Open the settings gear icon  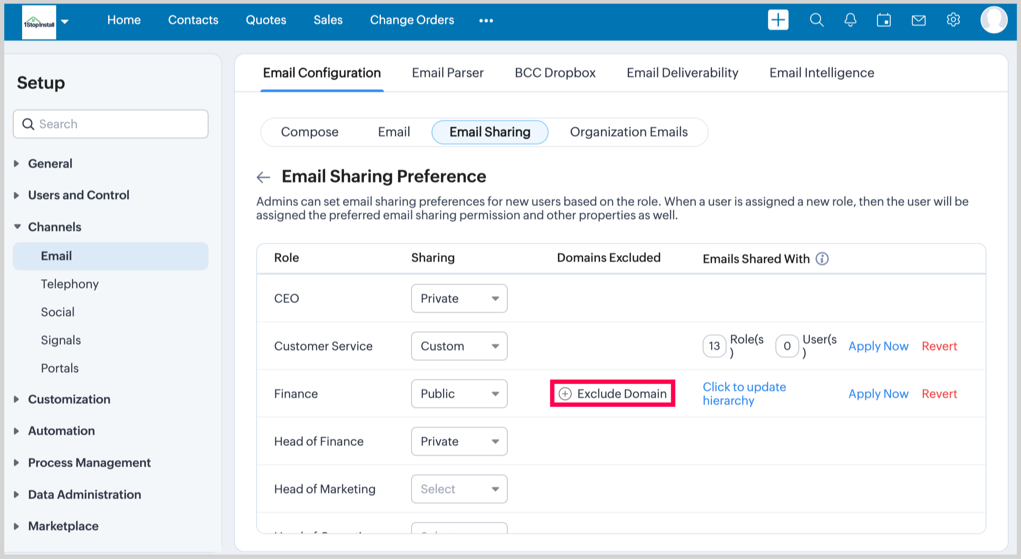[953, 20]
